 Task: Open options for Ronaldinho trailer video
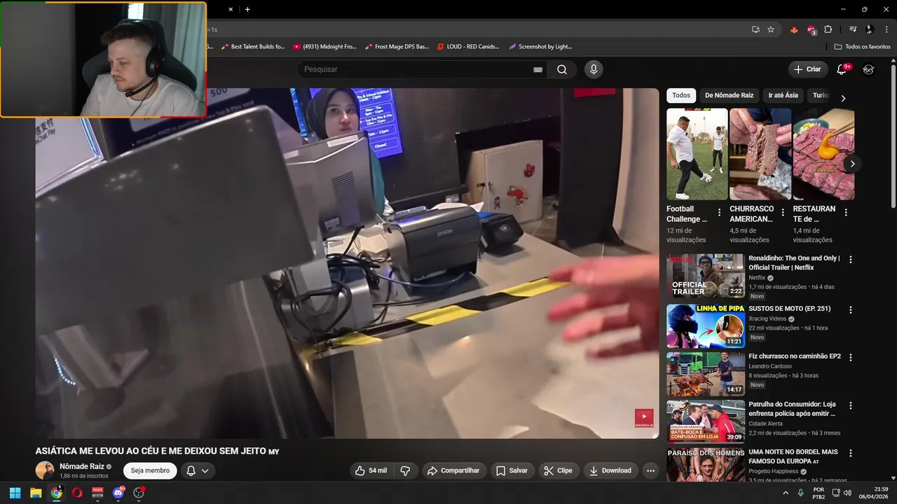pyautogui.click(x=851, y=259)
